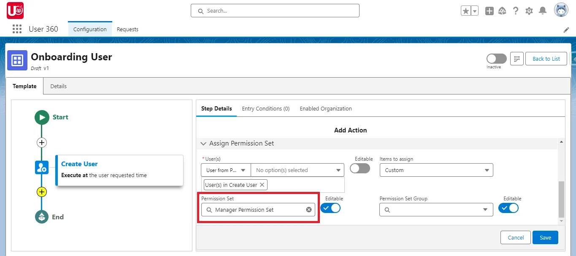Viewport: 576px width, 256px height.
Task: Toggle the Inactive switch to activate the flow
Action: pos(496,59)
